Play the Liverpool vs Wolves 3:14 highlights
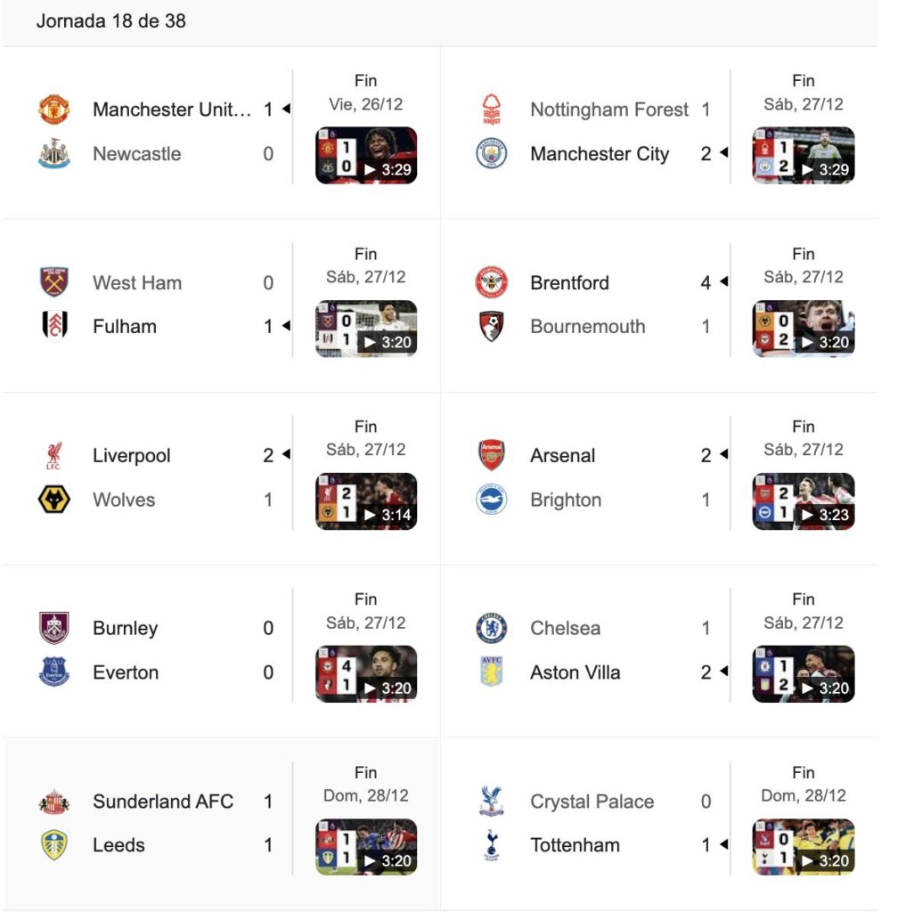The height and width of the screenshot is (912, 906). click(366, 501)
